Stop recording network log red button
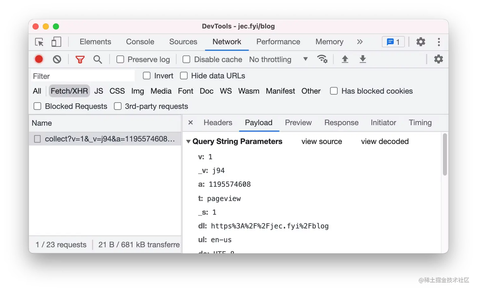The image size is (477, 291). coord(39,59)
